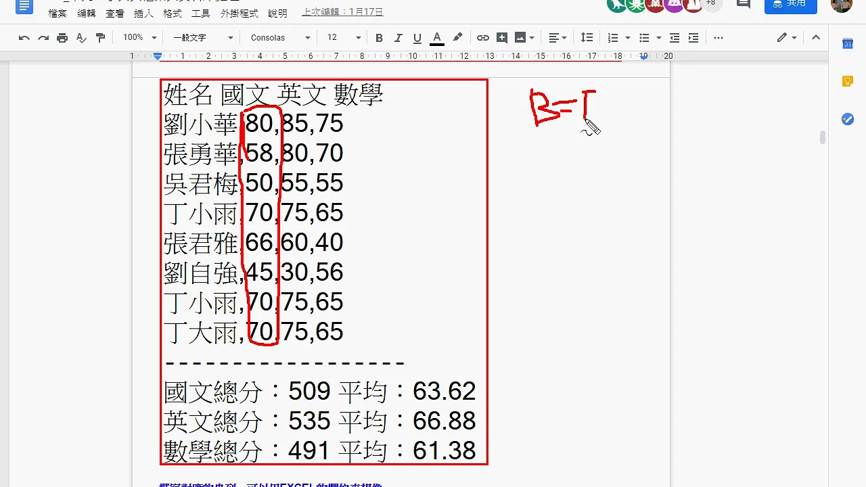Viewport: 866px width, 487px height.
Task: Open the 格式 menu
Action: (x=173, y=13)
